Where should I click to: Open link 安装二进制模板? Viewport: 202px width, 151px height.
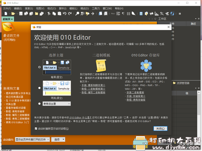pos(135,93)
